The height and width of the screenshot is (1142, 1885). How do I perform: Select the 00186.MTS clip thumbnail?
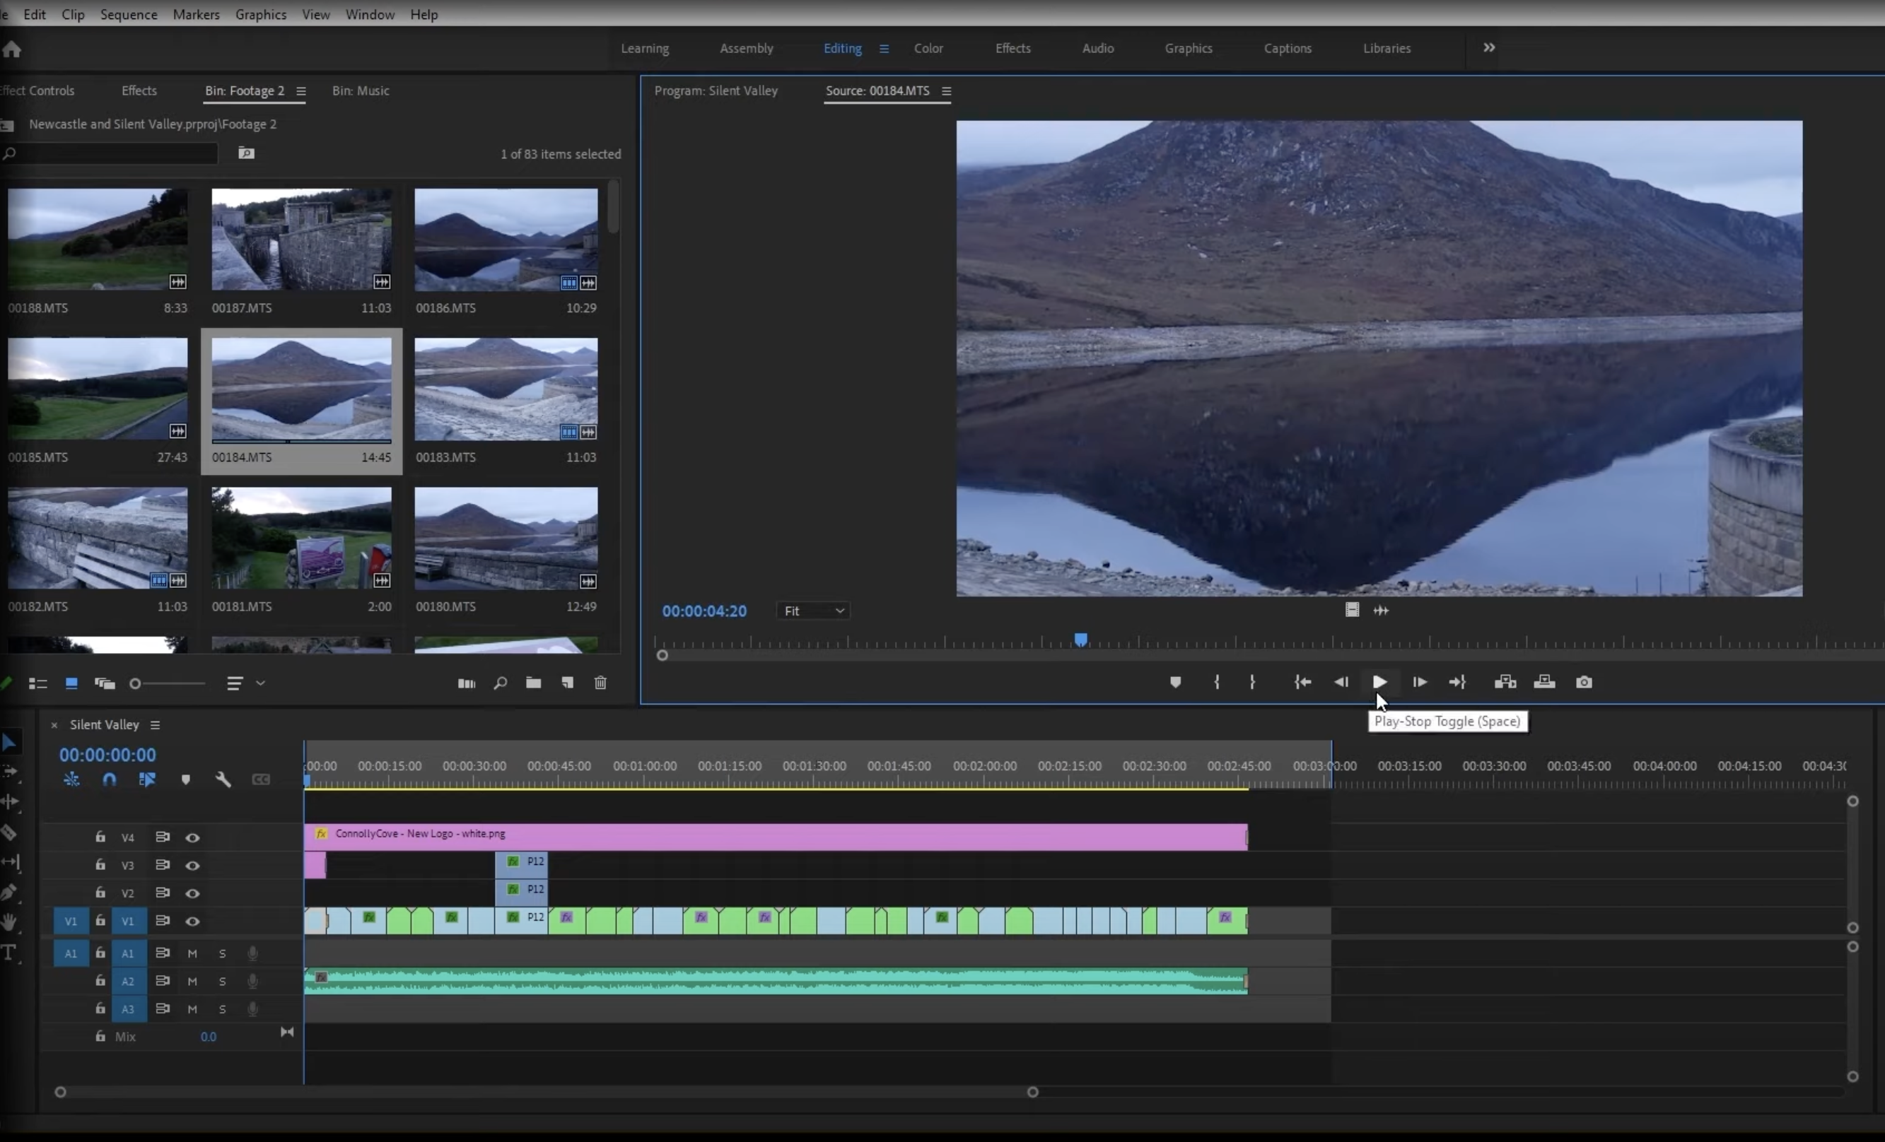coord(506,240)
